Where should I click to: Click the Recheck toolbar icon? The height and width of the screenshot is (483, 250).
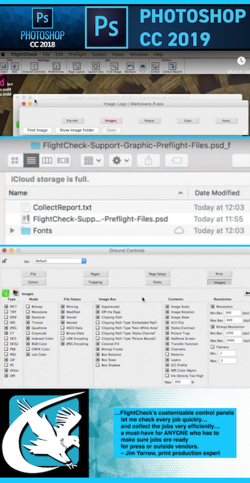point(130,66)
